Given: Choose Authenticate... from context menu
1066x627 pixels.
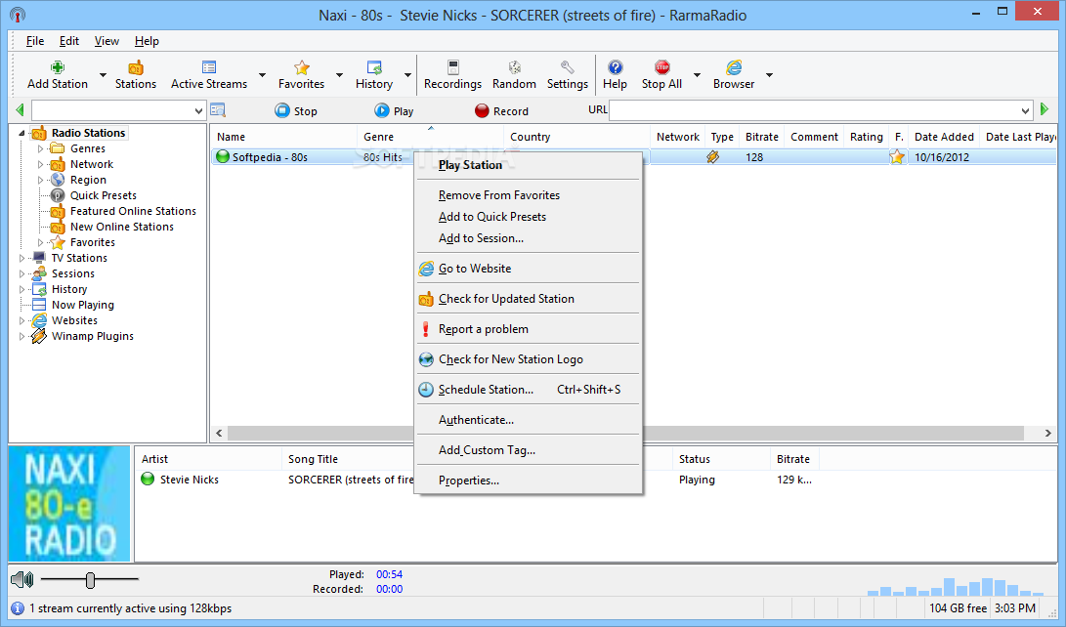Looking at the screenshot, I should point(529,420).
